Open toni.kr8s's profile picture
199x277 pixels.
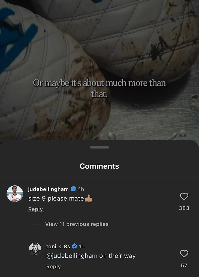(35, 249)
